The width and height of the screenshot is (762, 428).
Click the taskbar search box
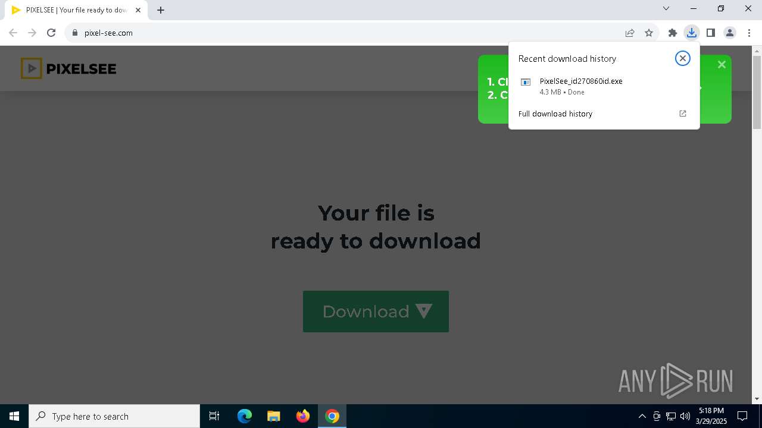[x=114, y=416]
